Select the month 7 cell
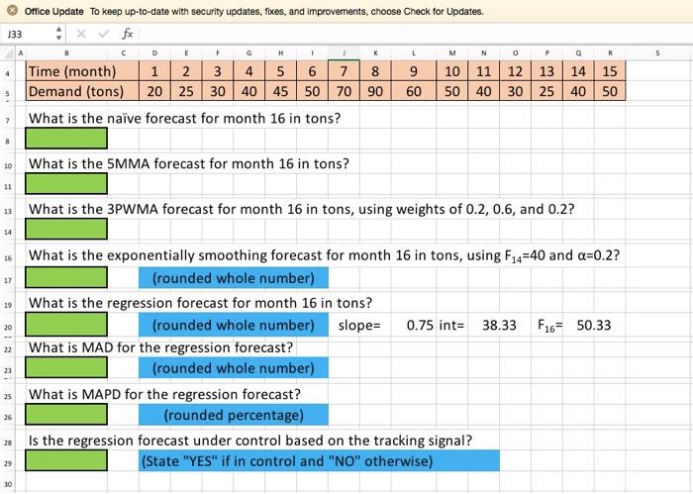 click(x=344, y=71)
